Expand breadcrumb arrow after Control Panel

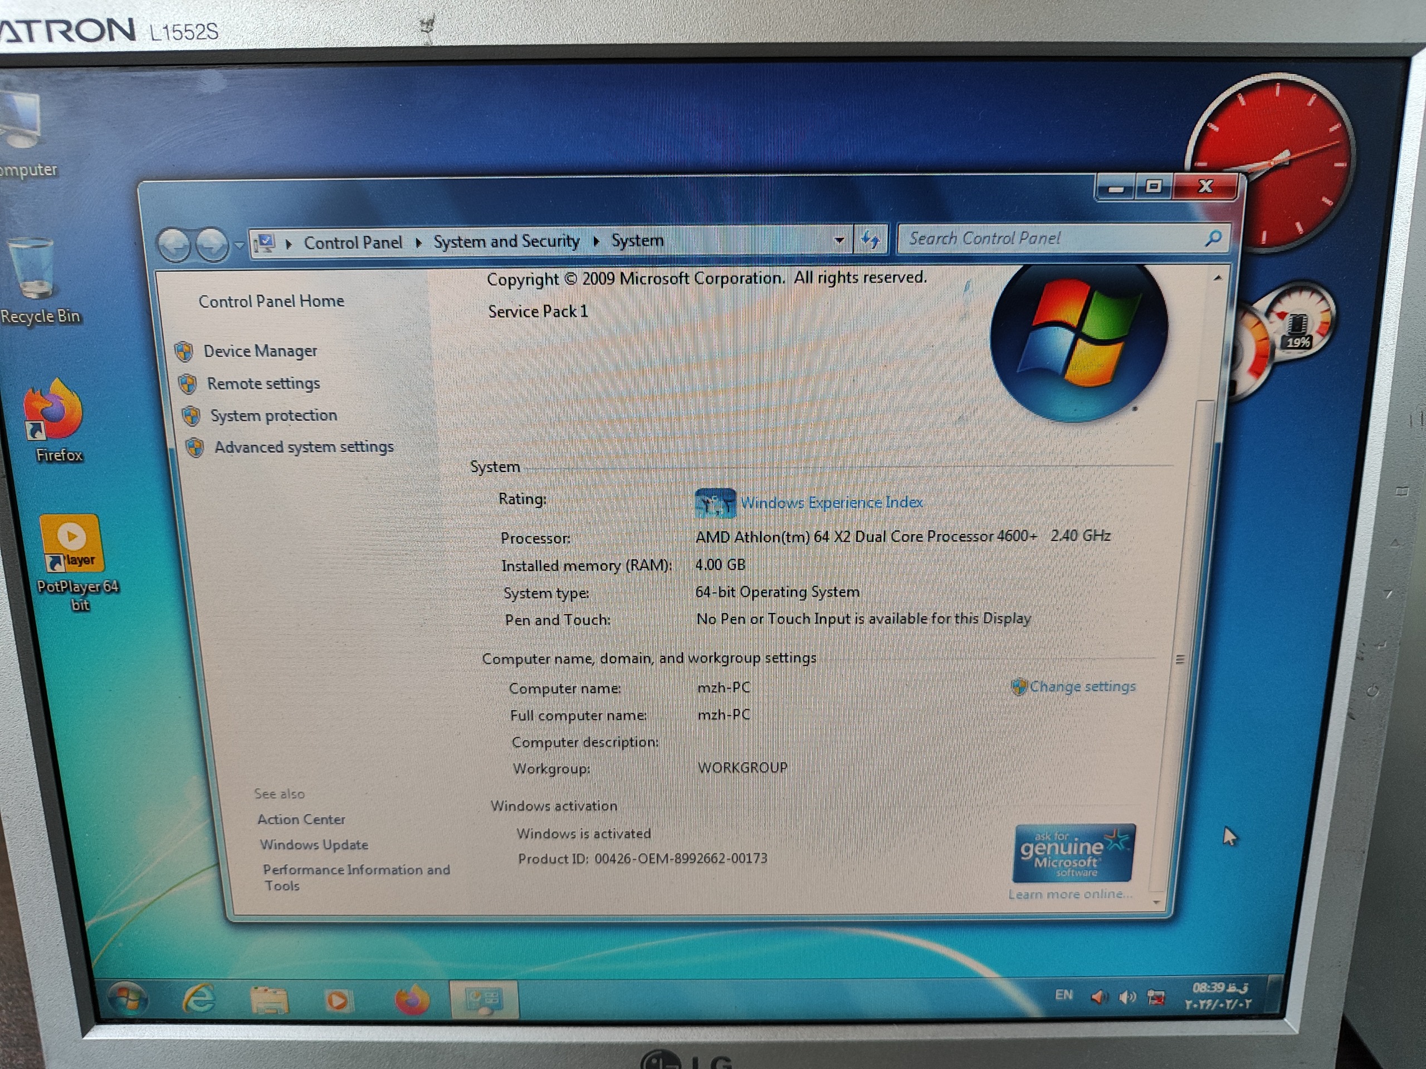(418, 242)
